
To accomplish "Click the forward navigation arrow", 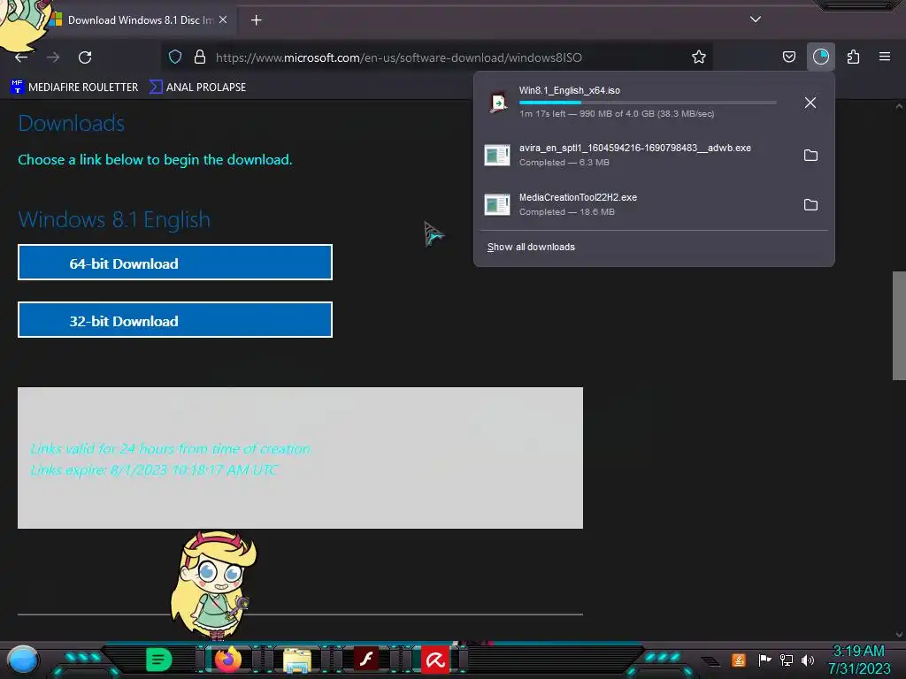I will 53,57.
